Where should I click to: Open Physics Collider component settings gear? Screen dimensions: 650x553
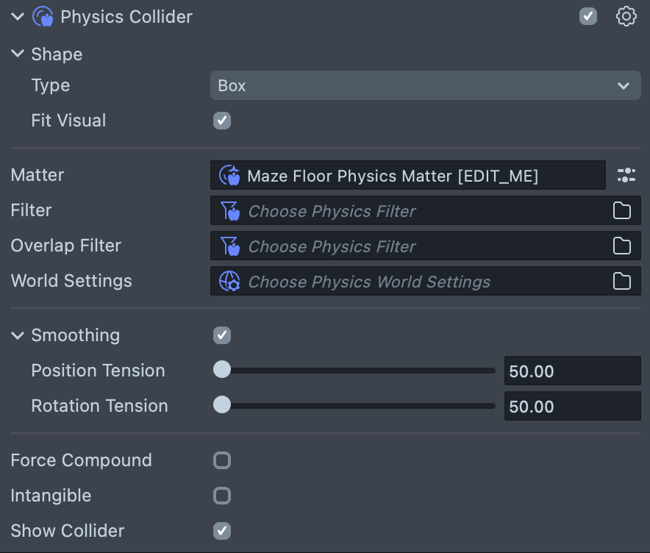pyautogui.click(x=626, y=17)
